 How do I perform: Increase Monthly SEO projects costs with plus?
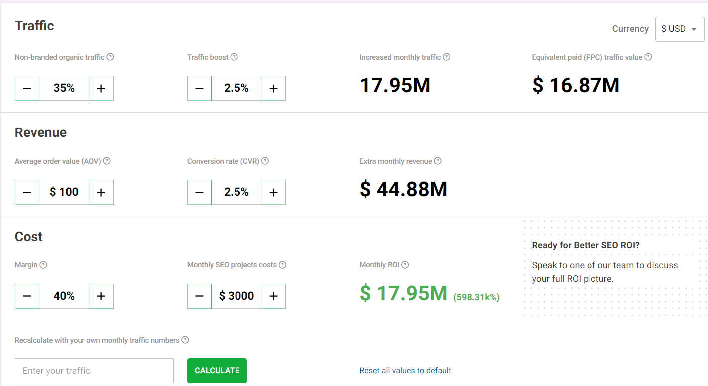(273, 296)
